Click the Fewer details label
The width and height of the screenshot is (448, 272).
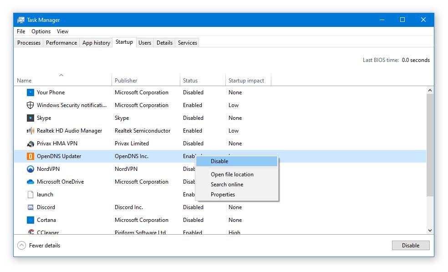45,246
